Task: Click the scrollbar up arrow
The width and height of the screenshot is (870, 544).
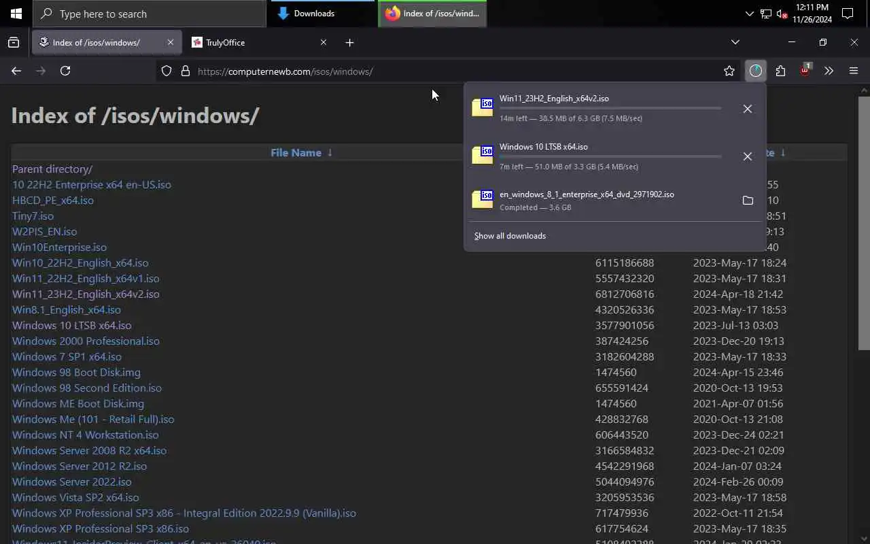Action: point(864,89)
